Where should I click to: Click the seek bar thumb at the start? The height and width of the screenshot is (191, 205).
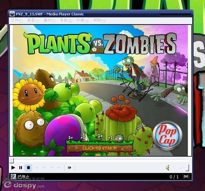click(12, 161)
